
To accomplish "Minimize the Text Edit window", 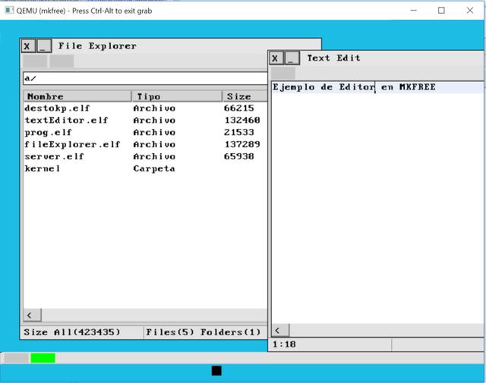I will point(292,58).
